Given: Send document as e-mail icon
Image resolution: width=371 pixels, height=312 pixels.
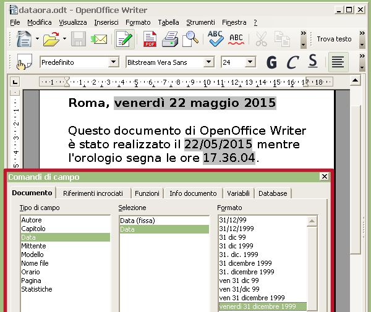Looking at the screenshot, I should coord(99,39).
